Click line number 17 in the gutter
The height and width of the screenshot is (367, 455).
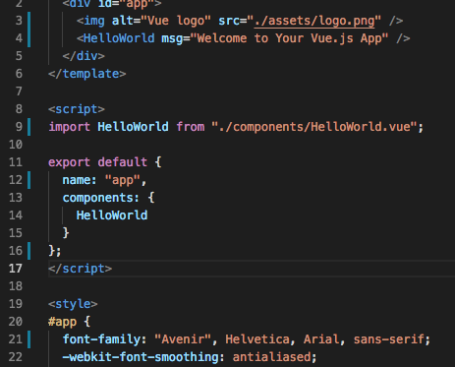click(x=16, y=269)
